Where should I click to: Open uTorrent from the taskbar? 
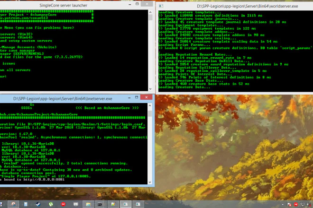[50, 204]
